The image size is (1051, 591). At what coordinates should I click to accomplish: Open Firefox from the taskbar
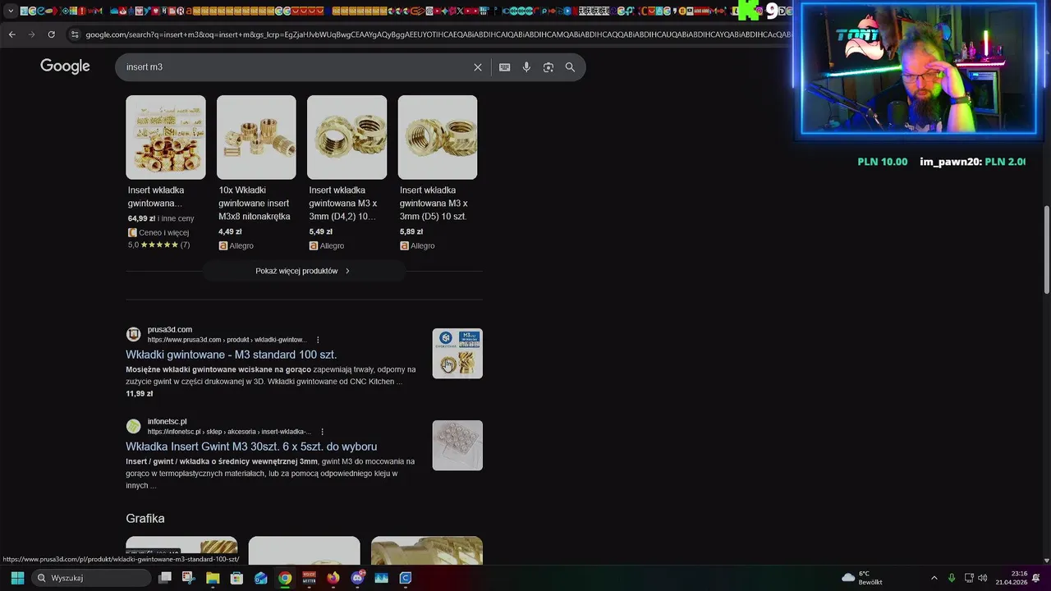[x=333, y=578]
